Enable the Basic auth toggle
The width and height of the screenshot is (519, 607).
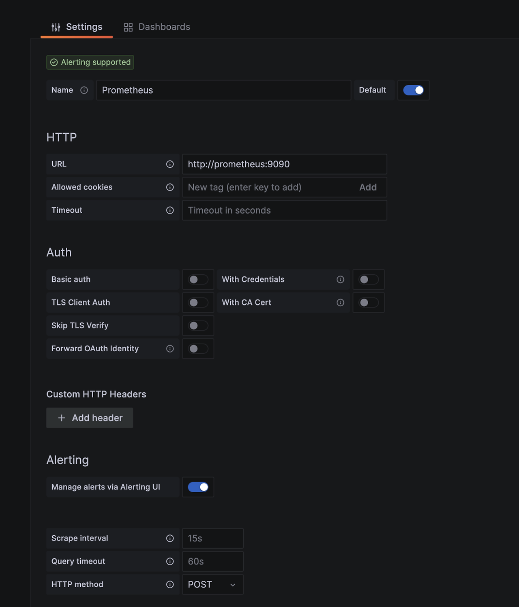click(x=198, y=280)
